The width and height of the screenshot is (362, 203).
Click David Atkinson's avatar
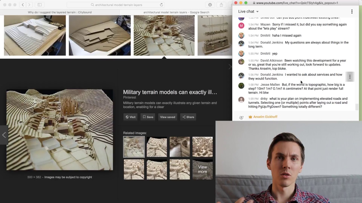[x=241, y=62]
